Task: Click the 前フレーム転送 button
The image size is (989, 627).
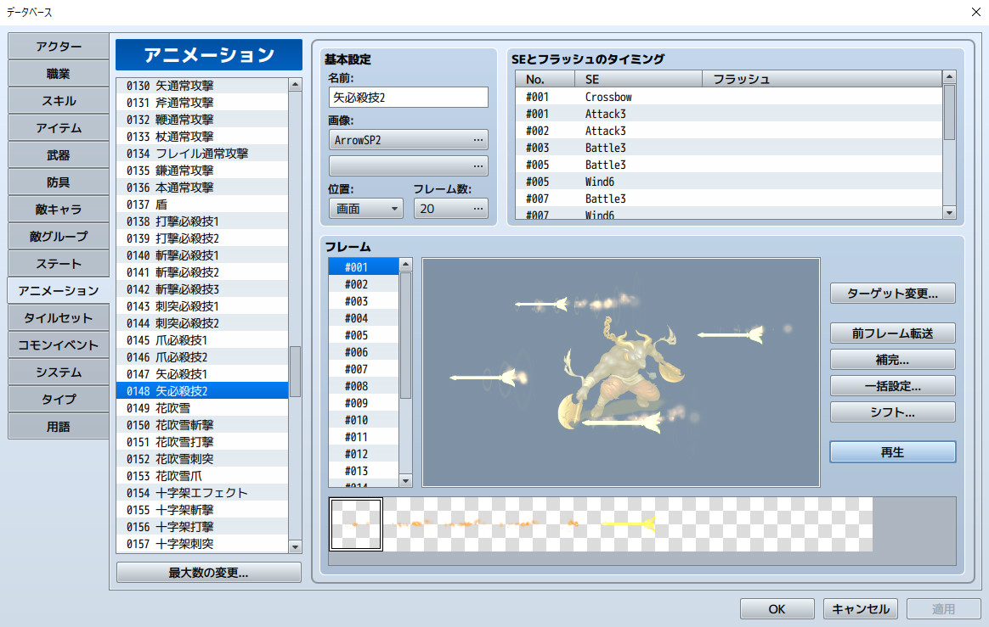Action: (892, 333)
